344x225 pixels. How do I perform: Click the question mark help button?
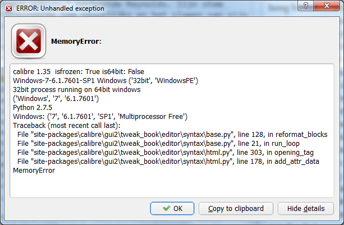pos(306,6)
